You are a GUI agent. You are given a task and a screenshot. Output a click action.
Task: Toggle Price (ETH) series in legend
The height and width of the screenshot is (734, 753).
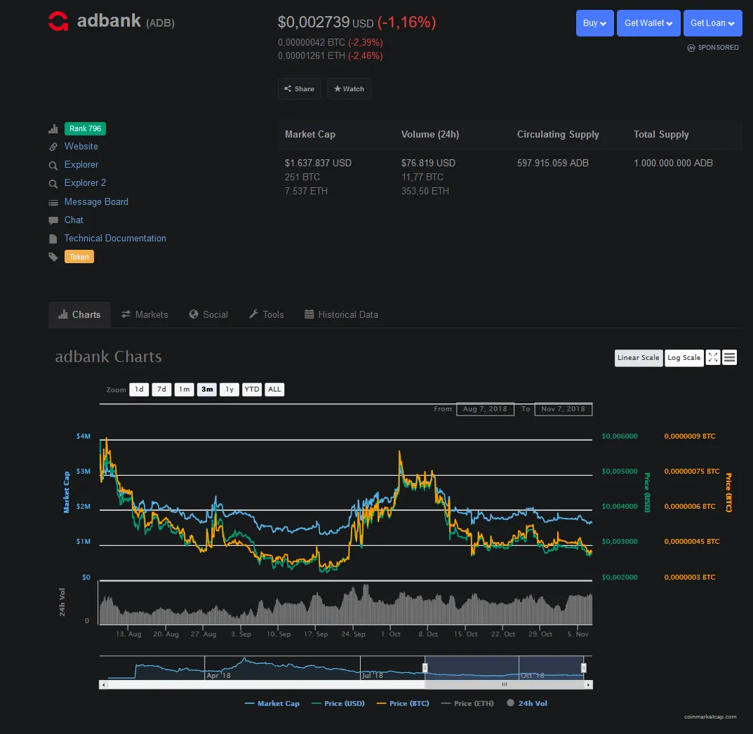coord(467,703)
